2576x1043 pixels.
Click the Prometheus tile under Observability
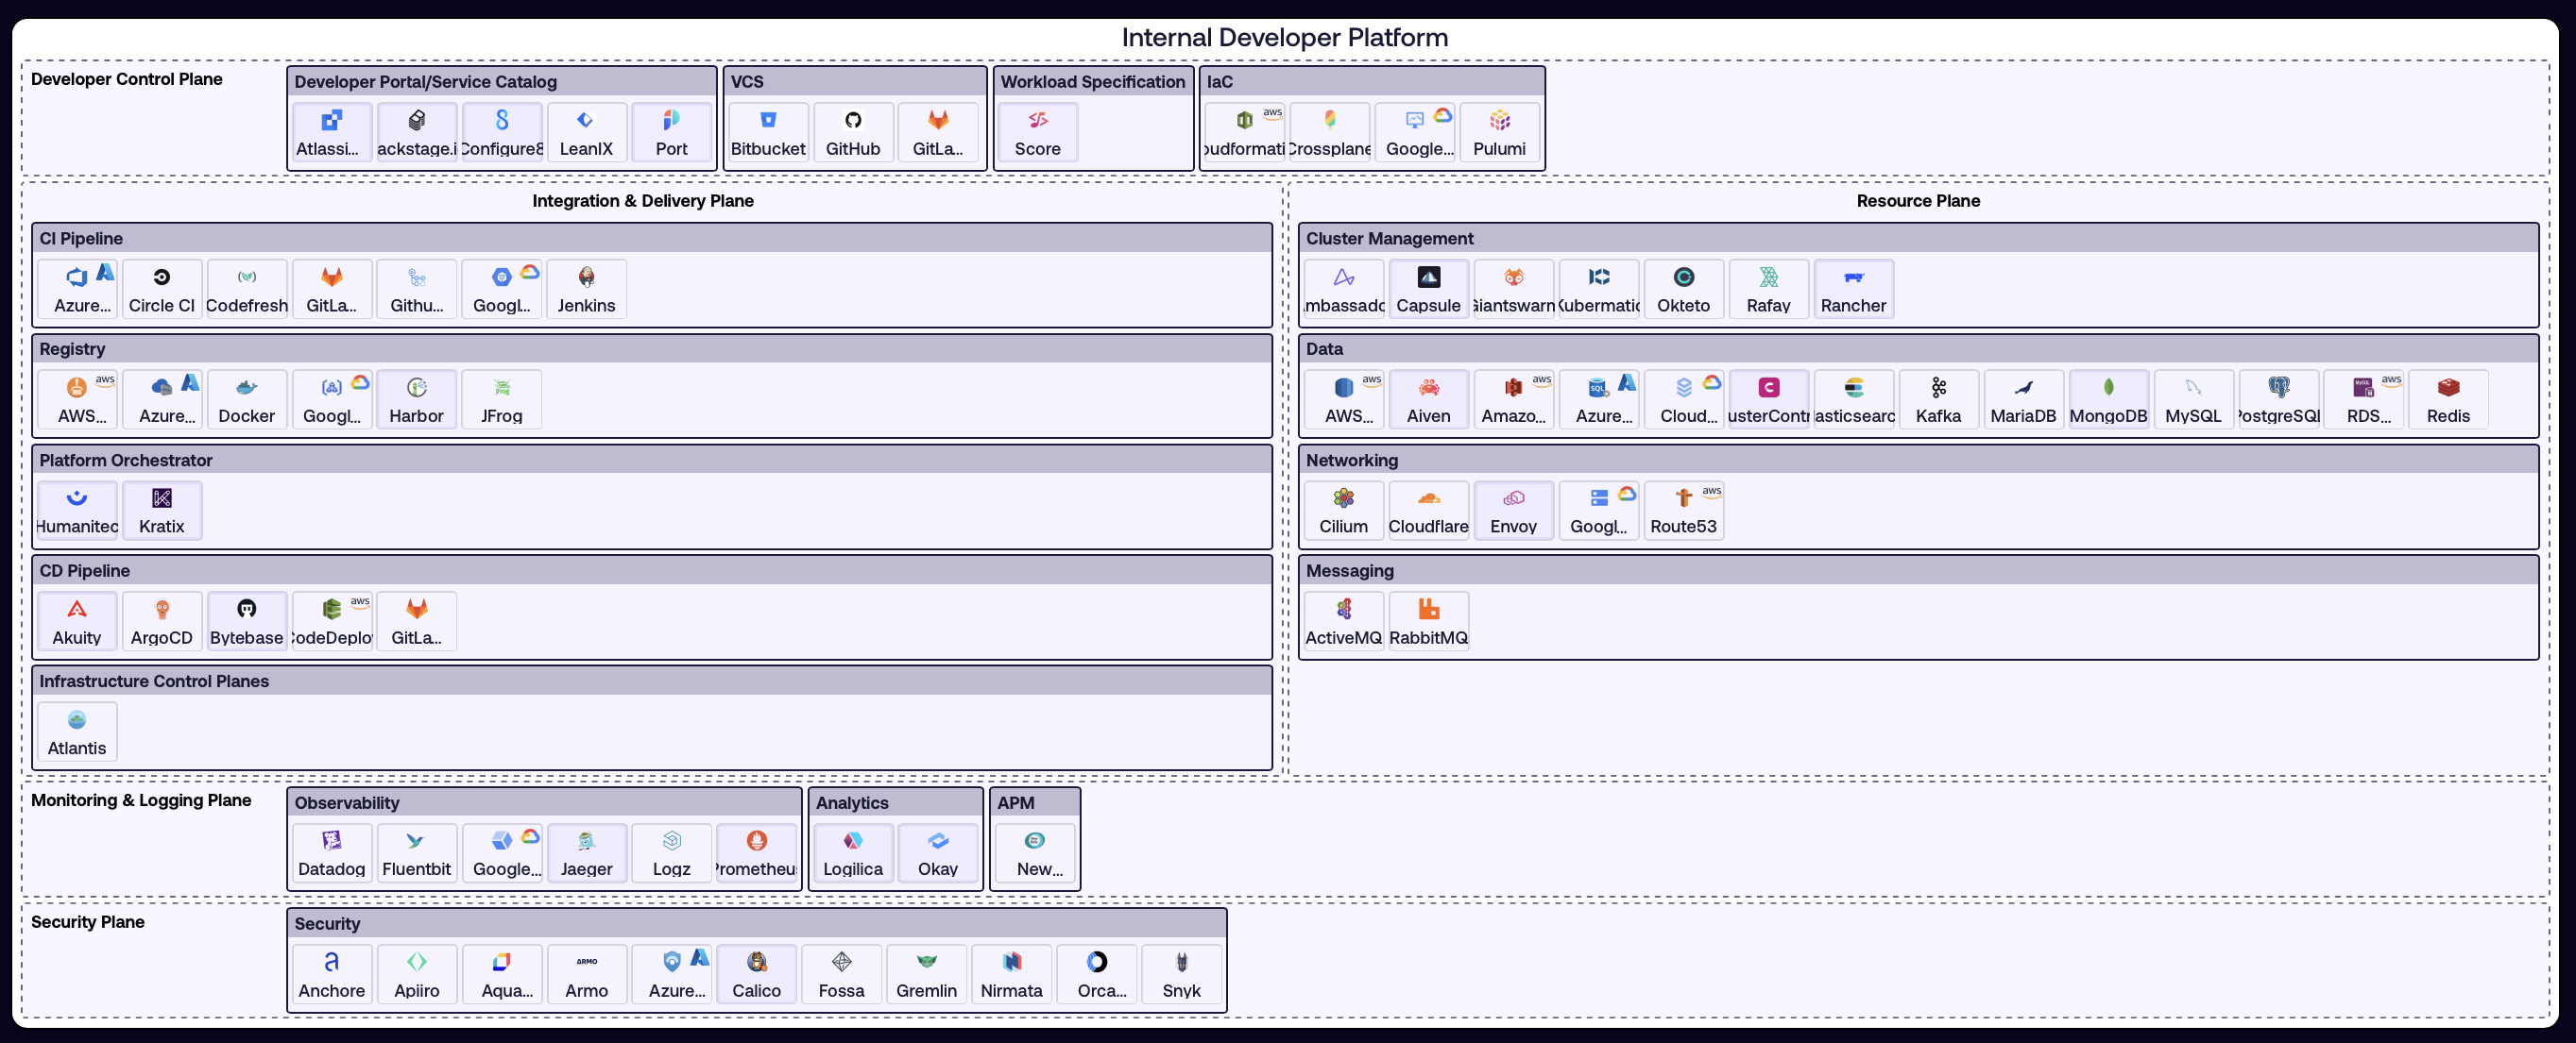(757, 853)
